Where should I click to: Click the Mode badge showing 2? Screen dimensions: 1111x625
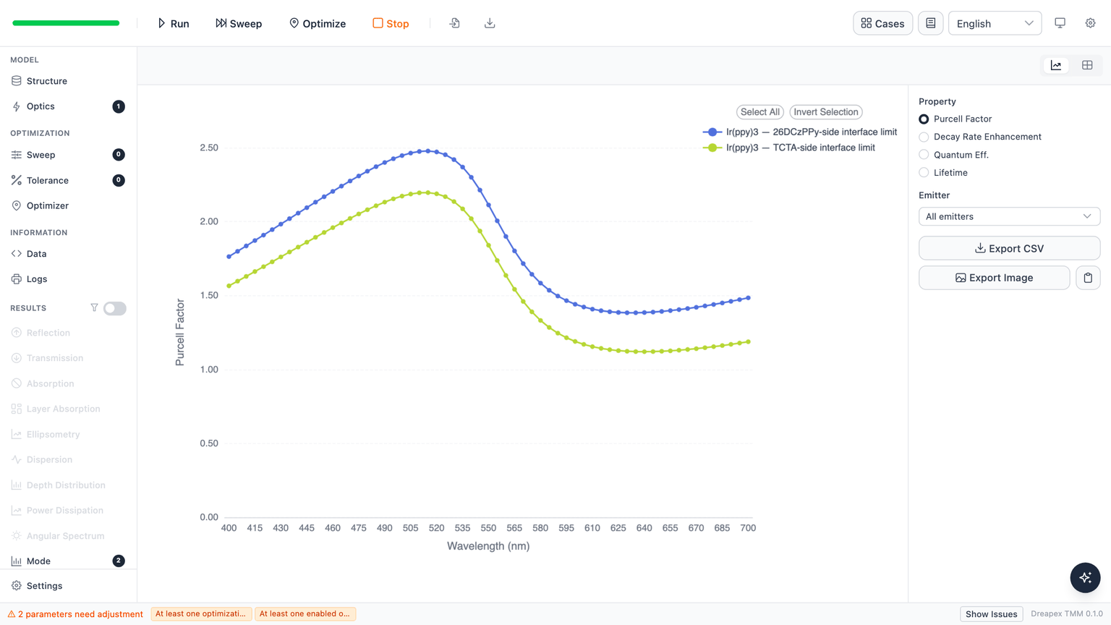pyautogui.click(x=119, y=561)
